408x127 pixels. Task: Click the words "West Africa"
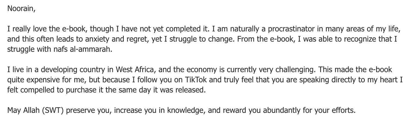[x=135, y=70]
